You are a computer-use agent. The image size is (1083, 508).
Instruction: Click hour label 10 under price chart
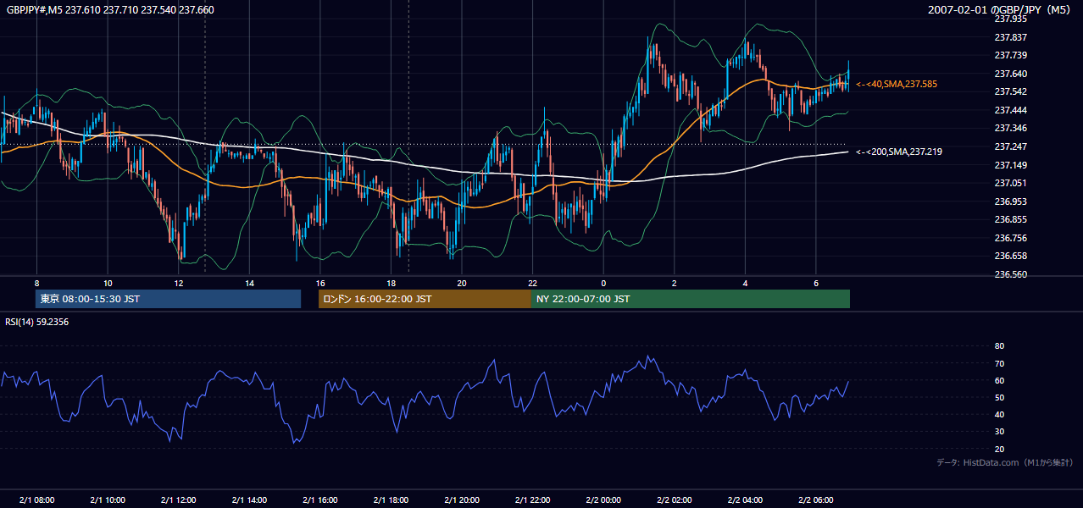tap(108, 283)
